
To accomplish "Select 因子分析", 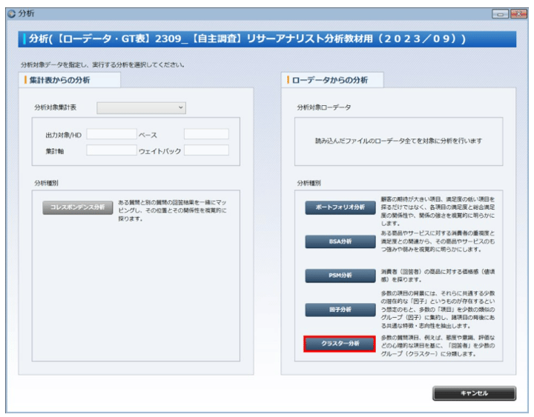I will [x=339, y=309].
